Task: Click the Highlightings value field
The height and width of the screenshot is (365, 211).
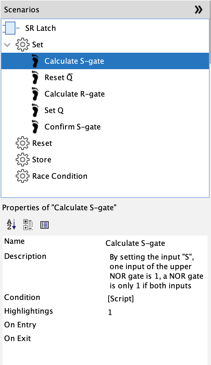Action: pos(154,312)
